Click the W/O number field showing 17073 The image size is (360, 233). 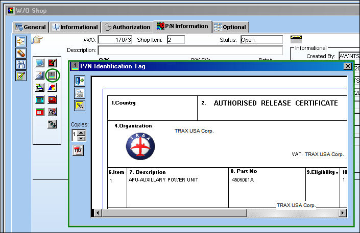(x=115, y=40)
